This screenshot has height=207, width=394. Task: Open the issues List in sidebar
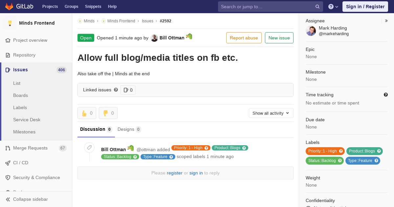tap(17, 83)
